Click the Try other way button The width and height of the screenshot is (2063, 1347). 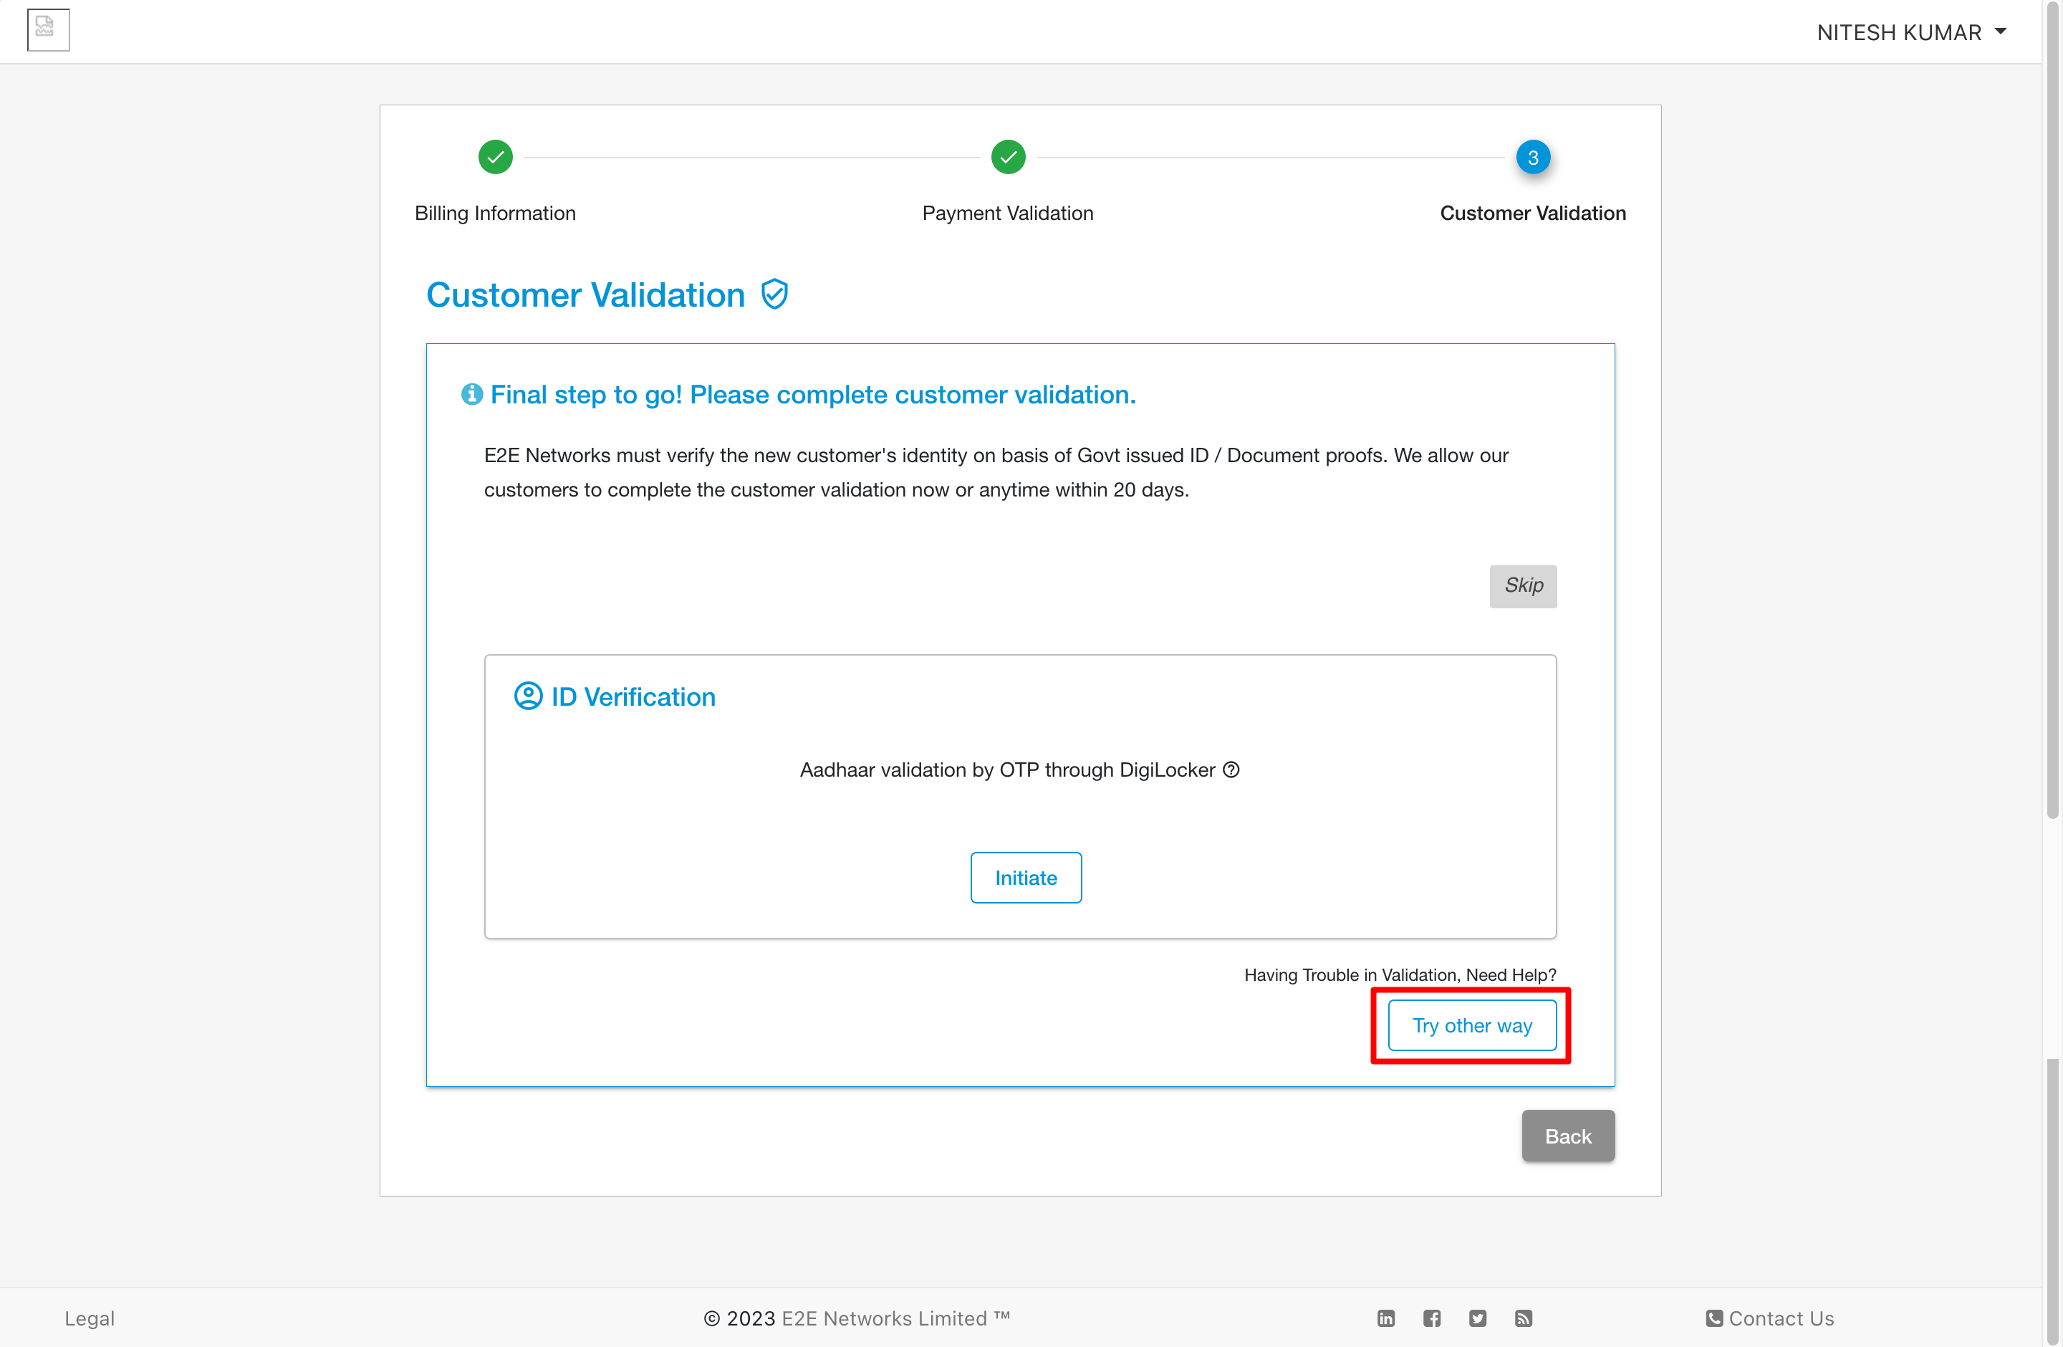tap(1472, 1025)
